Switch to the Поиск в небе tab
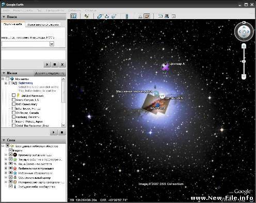 (x=13, y=24)
